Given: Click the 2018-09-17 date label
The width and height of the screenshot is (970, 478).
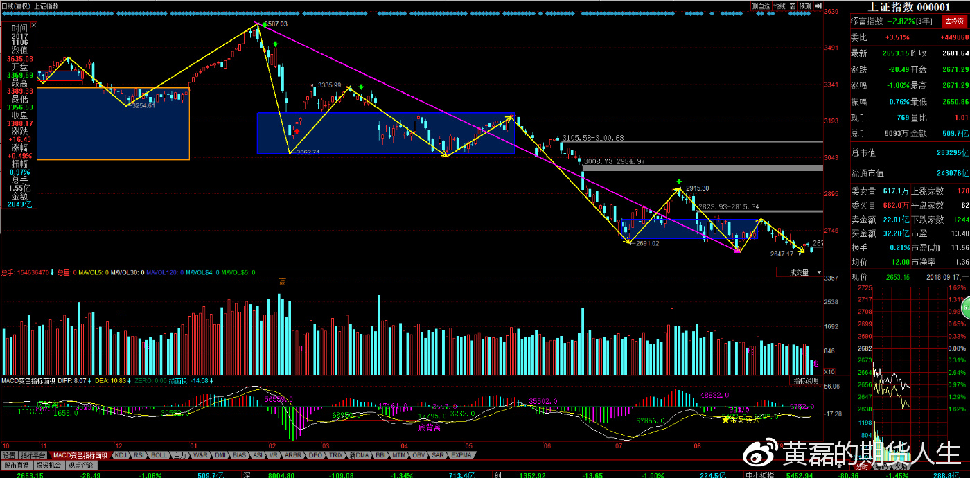Looking at the screenshot, I should [942, 277].
